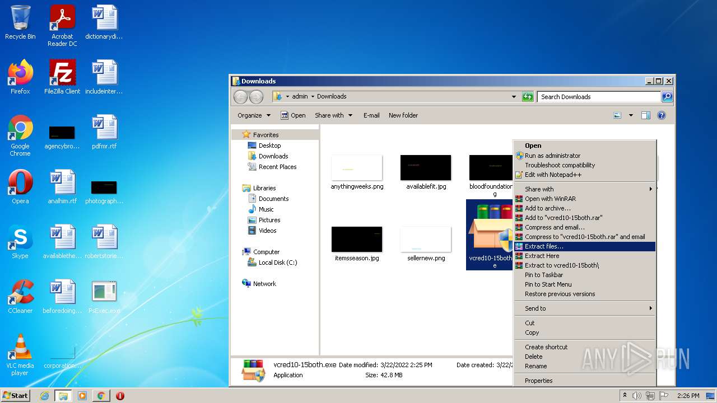Open Google Chrome desktop shortcut

pyautogui.click(x=20, y=135)
